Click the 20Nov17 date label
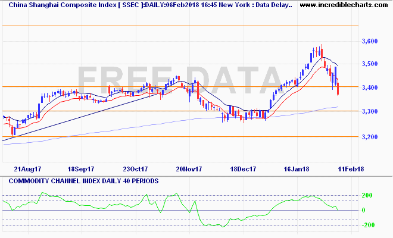This screenshot has width=393, height=238. 189,169
